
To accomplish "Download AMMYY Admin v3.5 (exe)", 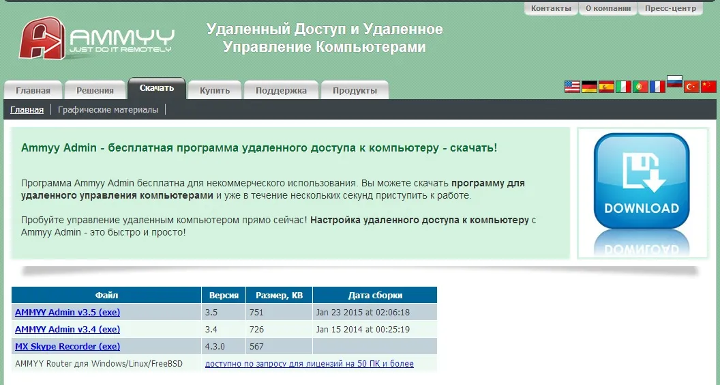I will pos(67,312).
